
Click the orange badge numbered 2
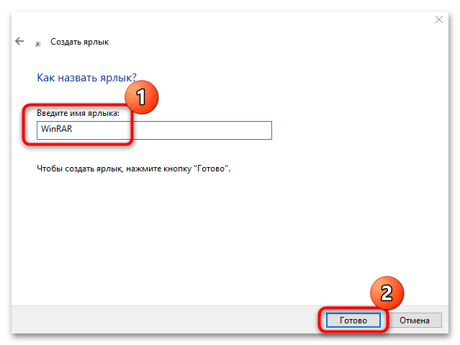pos(387,293)
